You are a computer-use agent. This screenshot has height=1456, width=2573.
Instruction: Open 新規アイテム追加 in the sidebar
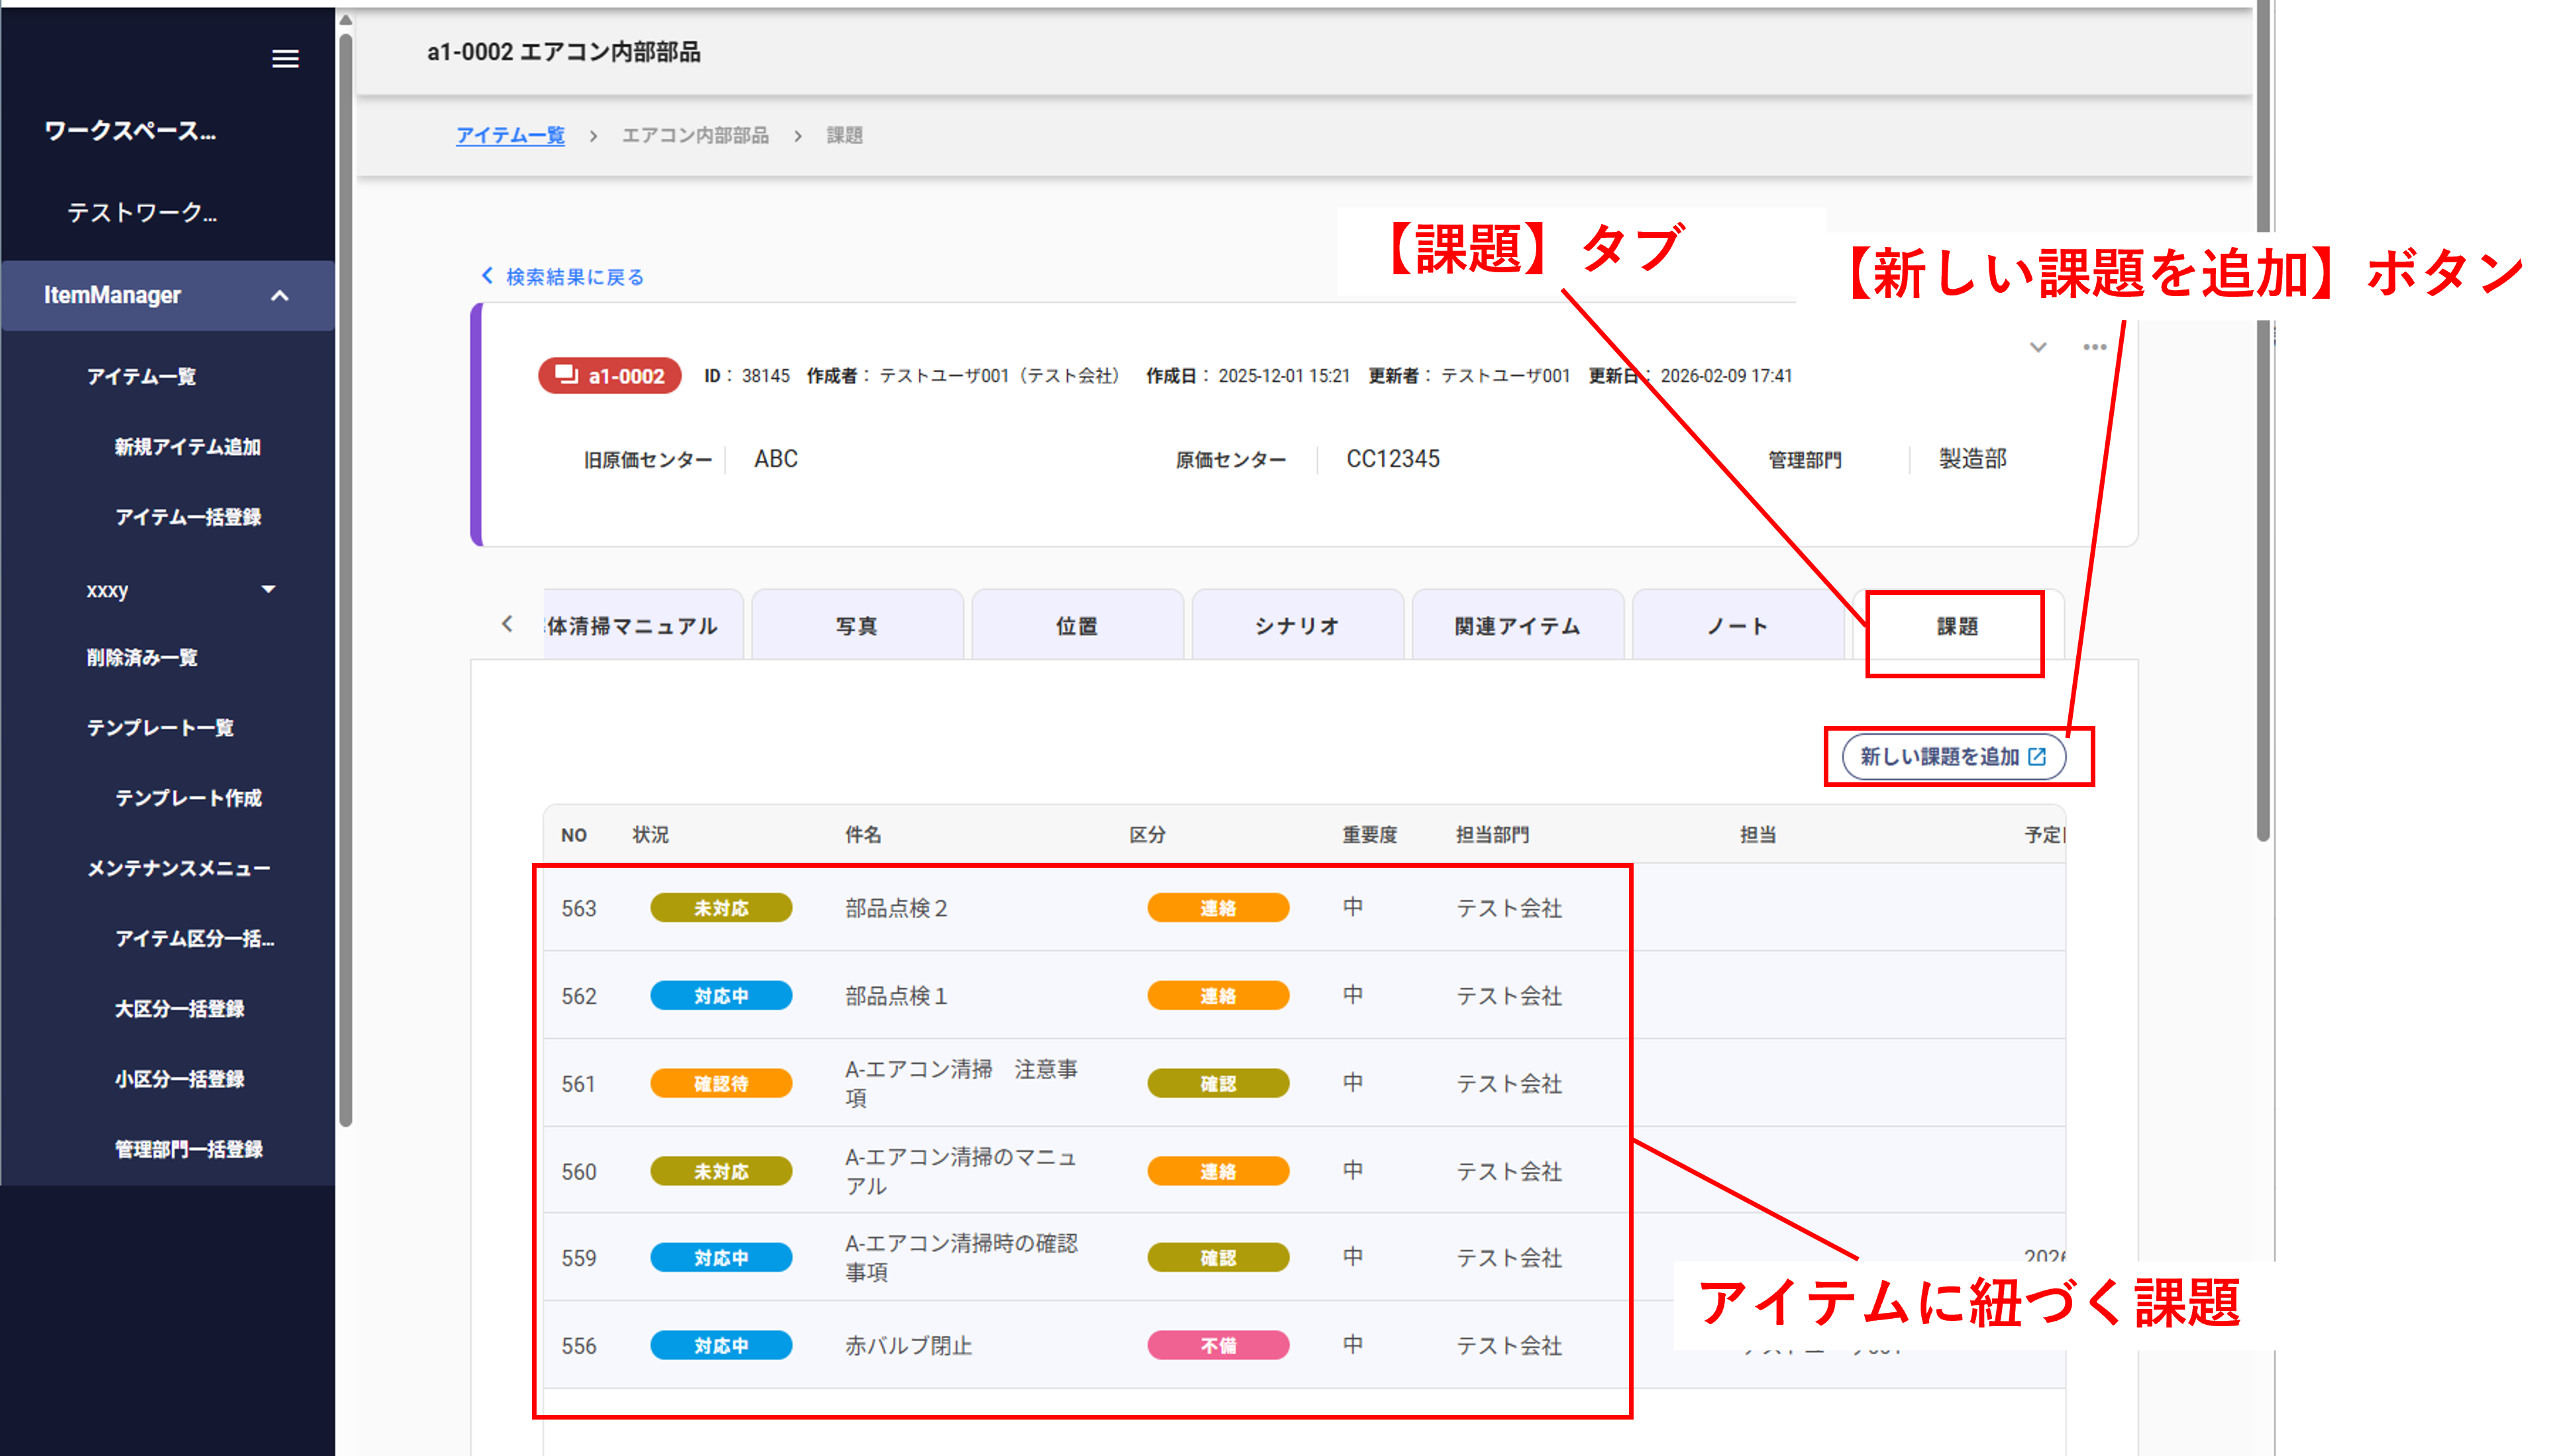point(187,447)
